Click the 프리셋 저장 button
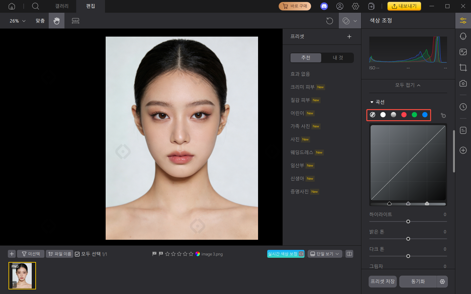This screenshot has width=471, height=294. pos(382,282)
